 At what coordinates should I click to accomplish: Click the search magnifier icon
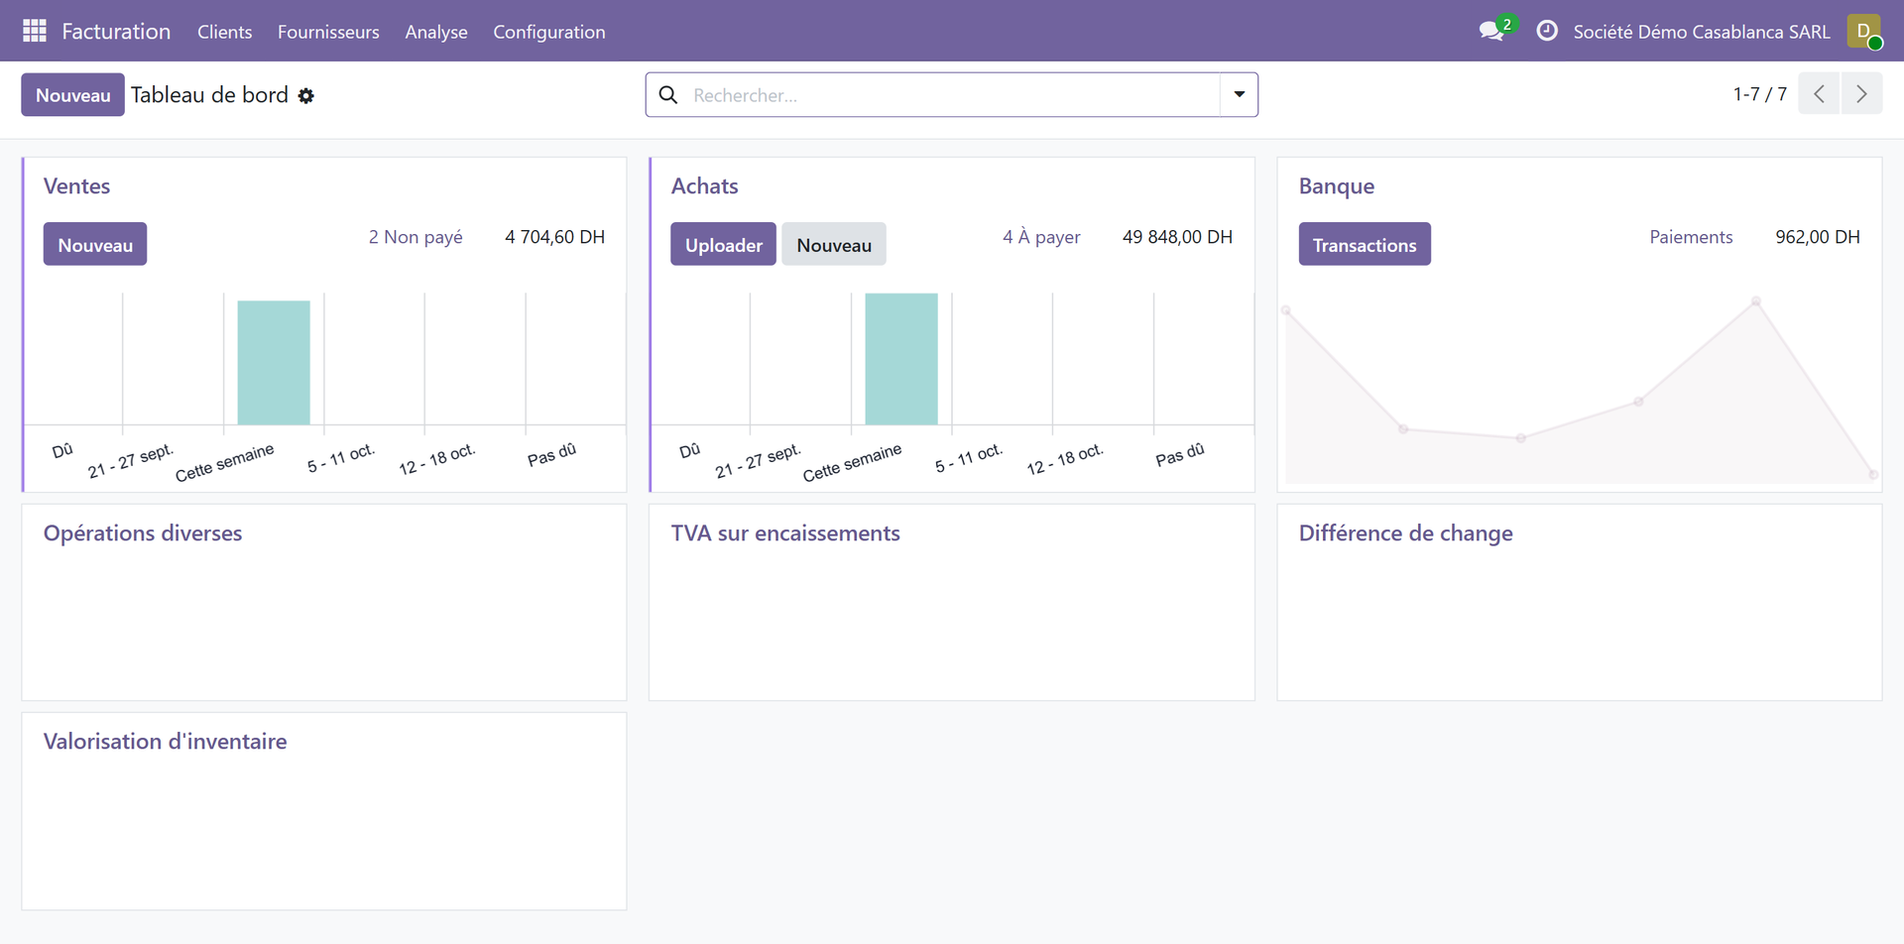coord(669,95)
